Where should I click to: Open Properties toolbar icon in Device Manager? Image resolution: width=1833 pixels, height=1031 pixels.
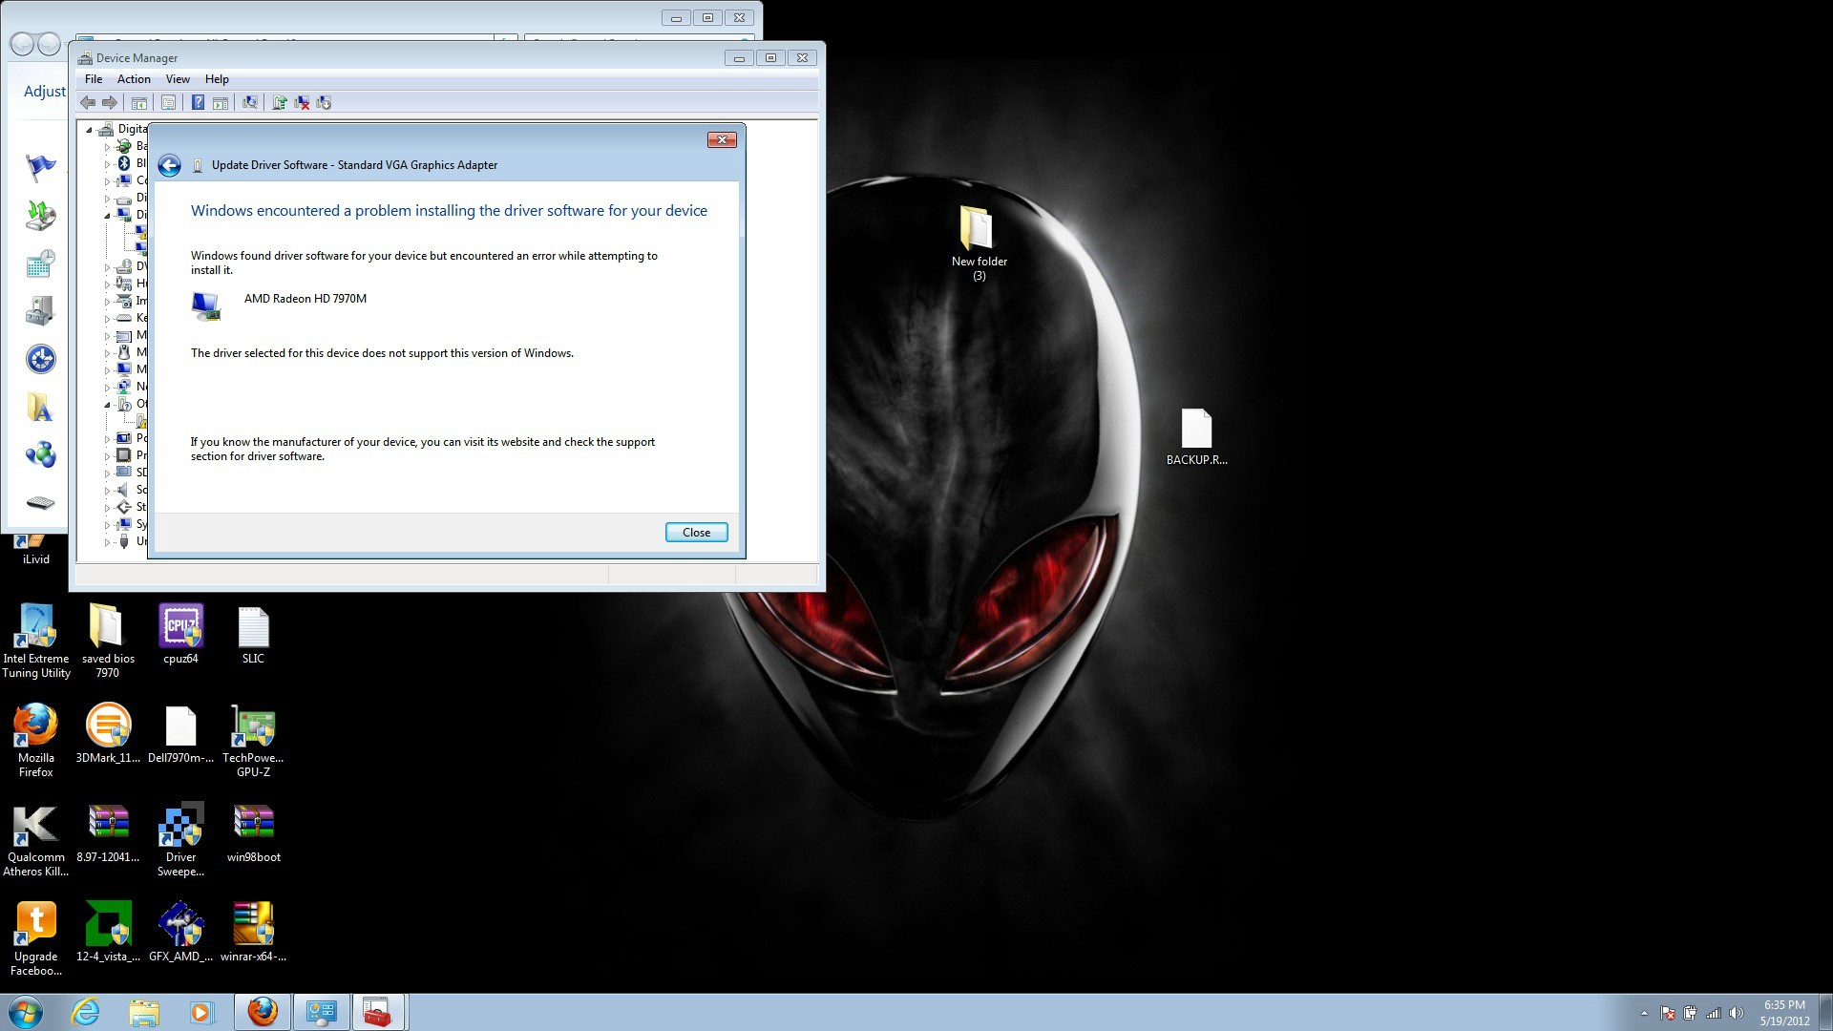[168, 103]
